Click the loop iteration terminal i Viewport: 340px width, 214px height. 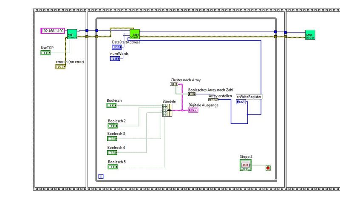[x=101, y=177]
